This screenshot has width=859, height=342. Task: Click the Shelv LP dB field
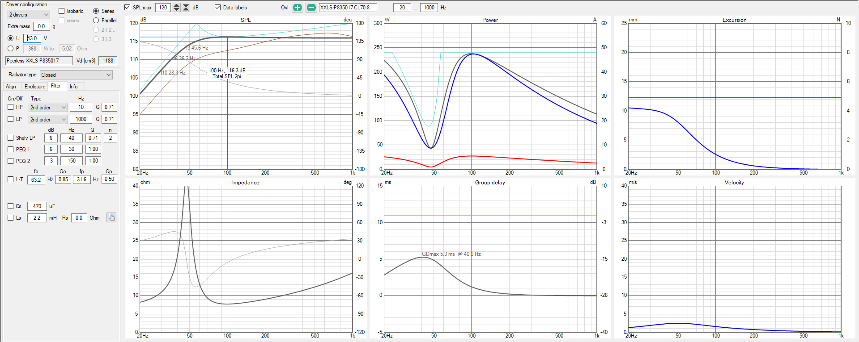(51, 138)
